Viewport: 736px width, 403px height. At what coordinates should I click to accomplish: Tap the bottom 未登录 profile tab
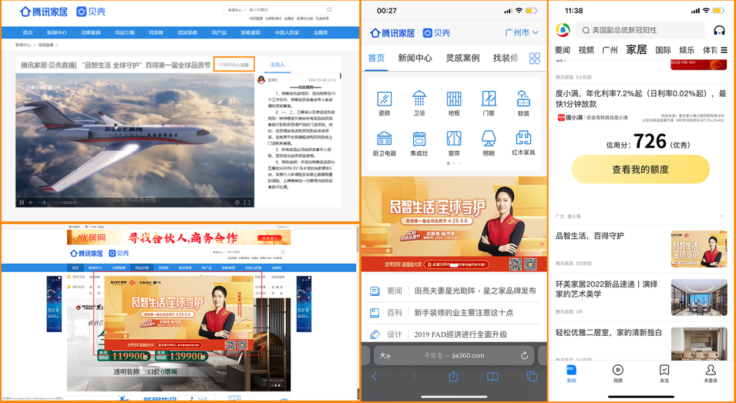pyautogui.click(x=710, y=374)
